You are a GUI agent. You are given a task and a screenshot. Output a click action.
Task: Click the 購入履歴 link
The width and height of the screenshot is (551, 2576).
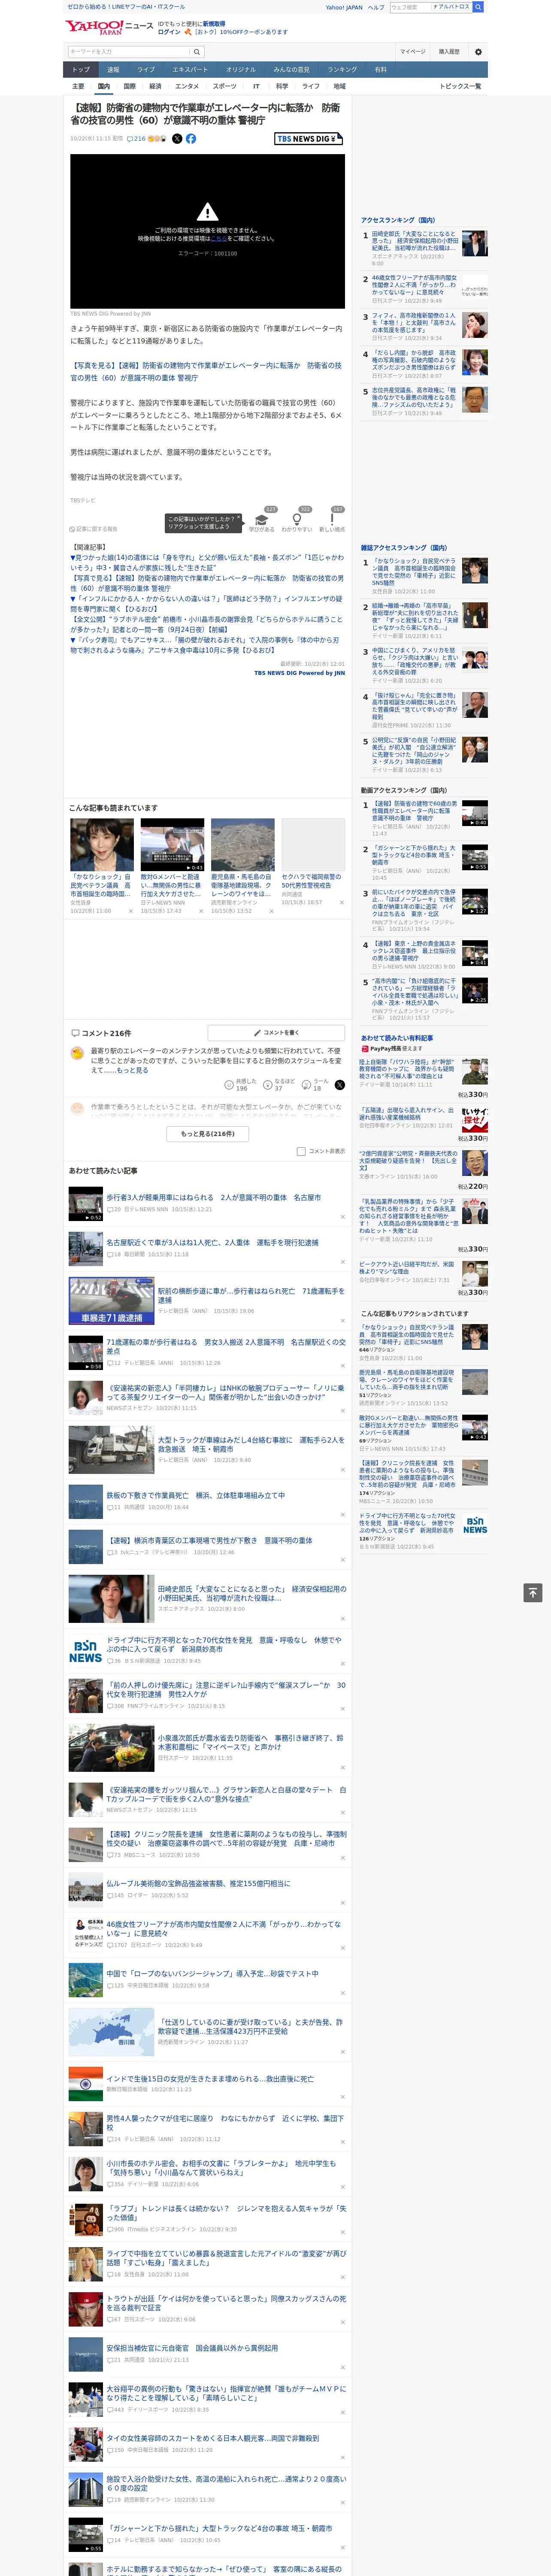[x=449, y=52]
